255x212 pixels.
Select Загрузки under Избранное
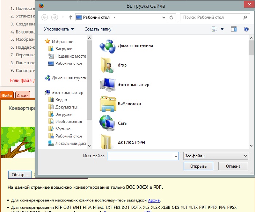[64, 49]
